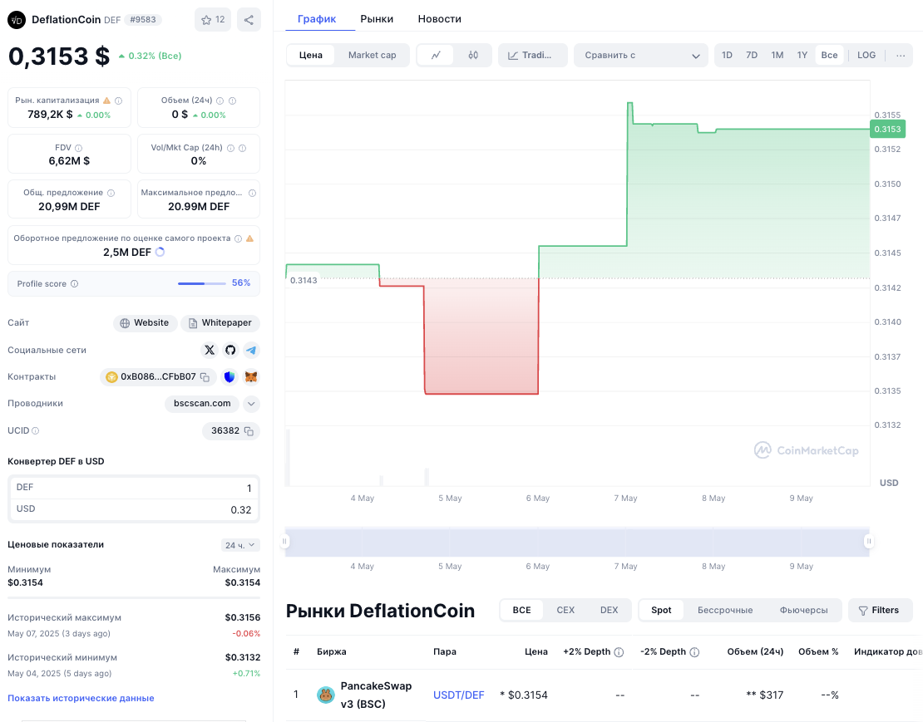
Task: Toggle LOG scale on chart
Action: click(866, 56)
